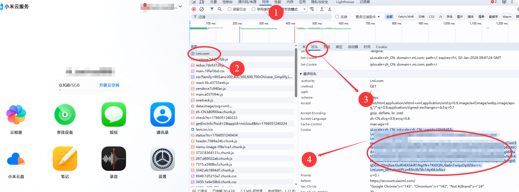Check the 反转 filter checkbox
The height and width of the screenshot is (192, 519).
(x=337, y=17)
